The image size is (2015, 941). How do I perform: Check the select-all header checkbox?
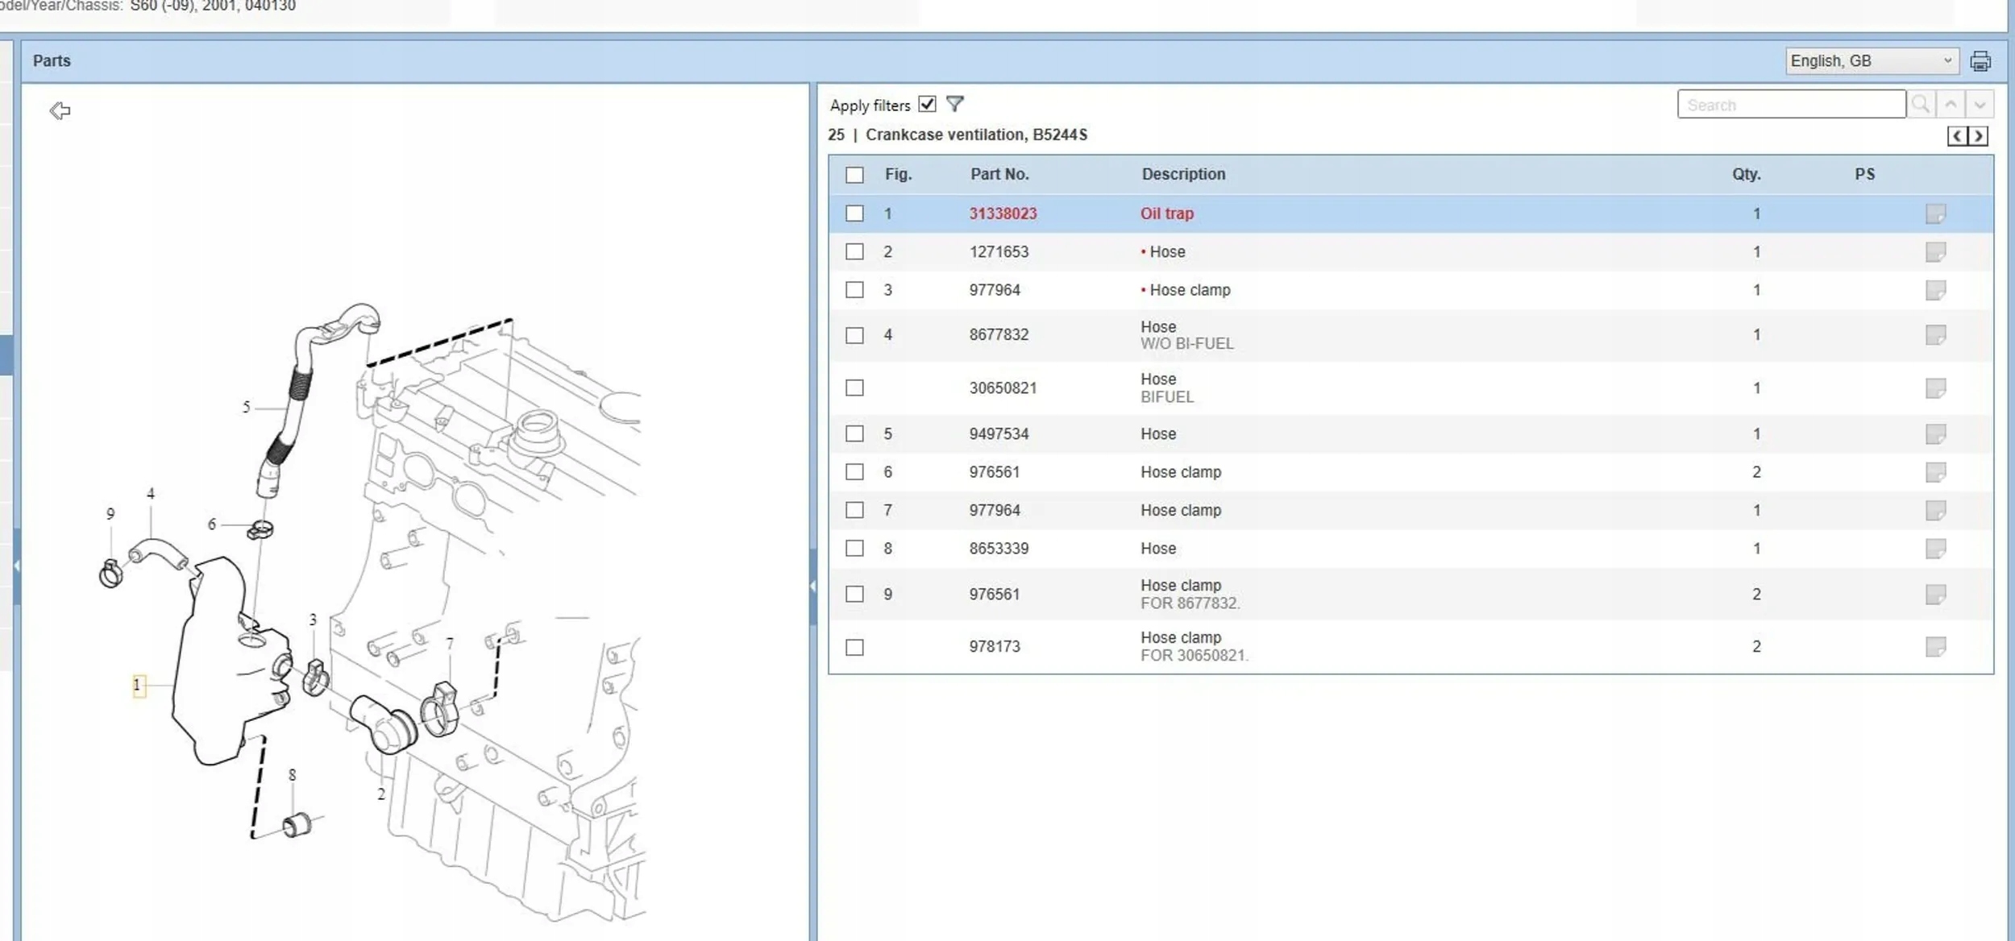(854, 175)
